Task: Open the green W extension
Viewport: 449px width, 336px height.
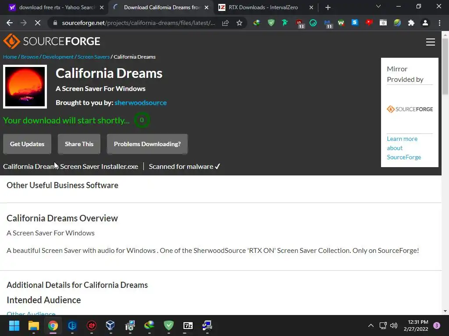Action: click(341, 23)
